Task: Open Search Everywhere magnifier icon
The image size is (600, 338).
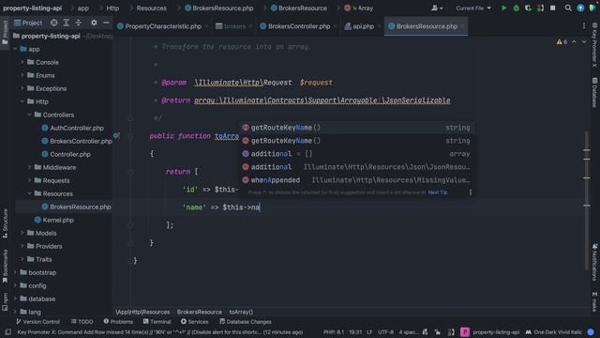Action: [568, 8]
